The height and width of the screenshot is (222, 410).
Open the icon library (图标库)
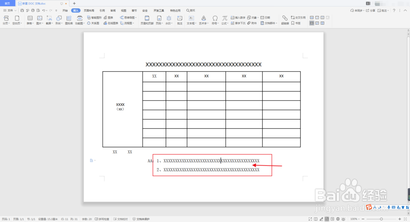[x=69, y=20]
